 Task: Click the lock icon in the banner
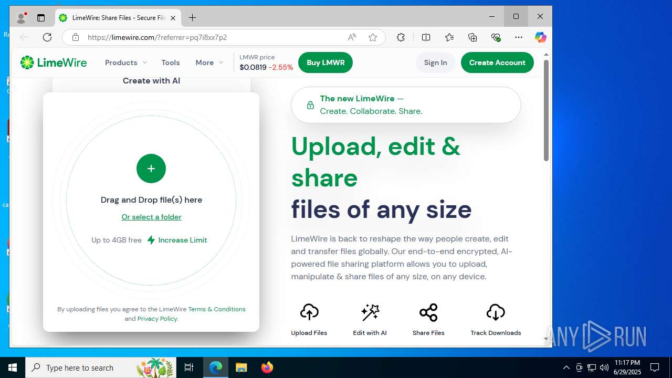pyautogui.click(x=310, y=105)
